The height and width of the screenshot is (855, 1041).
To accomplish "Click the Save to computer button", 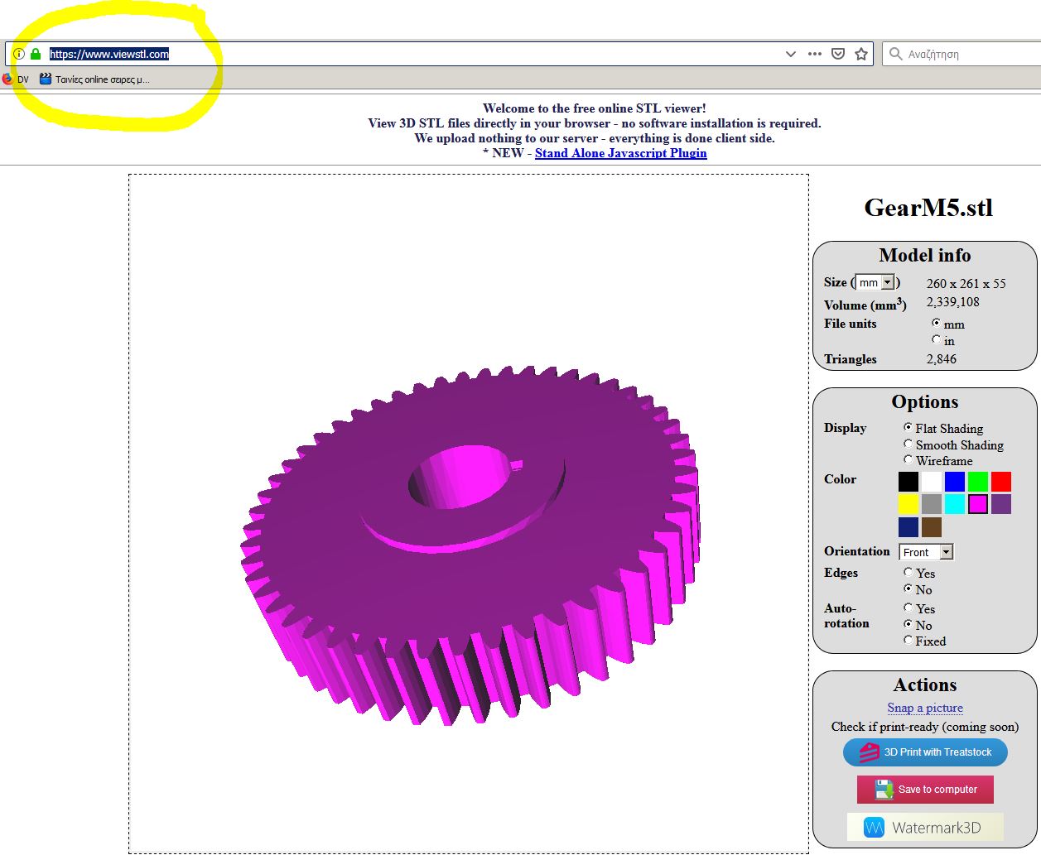I will tap(925, 789).
